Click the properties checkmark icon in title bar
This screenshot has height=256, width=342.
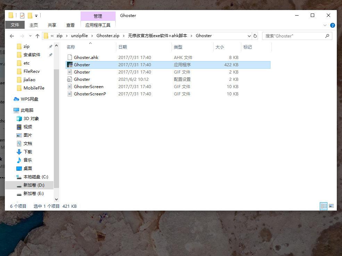pyautogui.click(x=22, y=16)
